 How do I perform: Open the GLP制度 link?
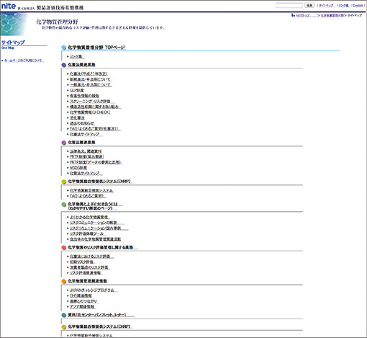(77, 90)
